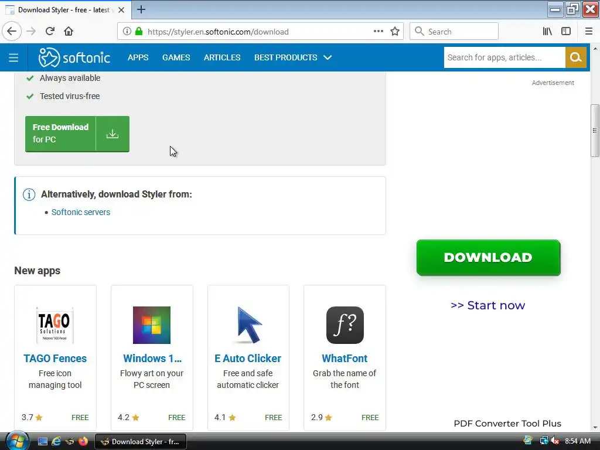Click the scrollbar up arrow
Viewport: 600px width, 450px height.
click(595, 49)
